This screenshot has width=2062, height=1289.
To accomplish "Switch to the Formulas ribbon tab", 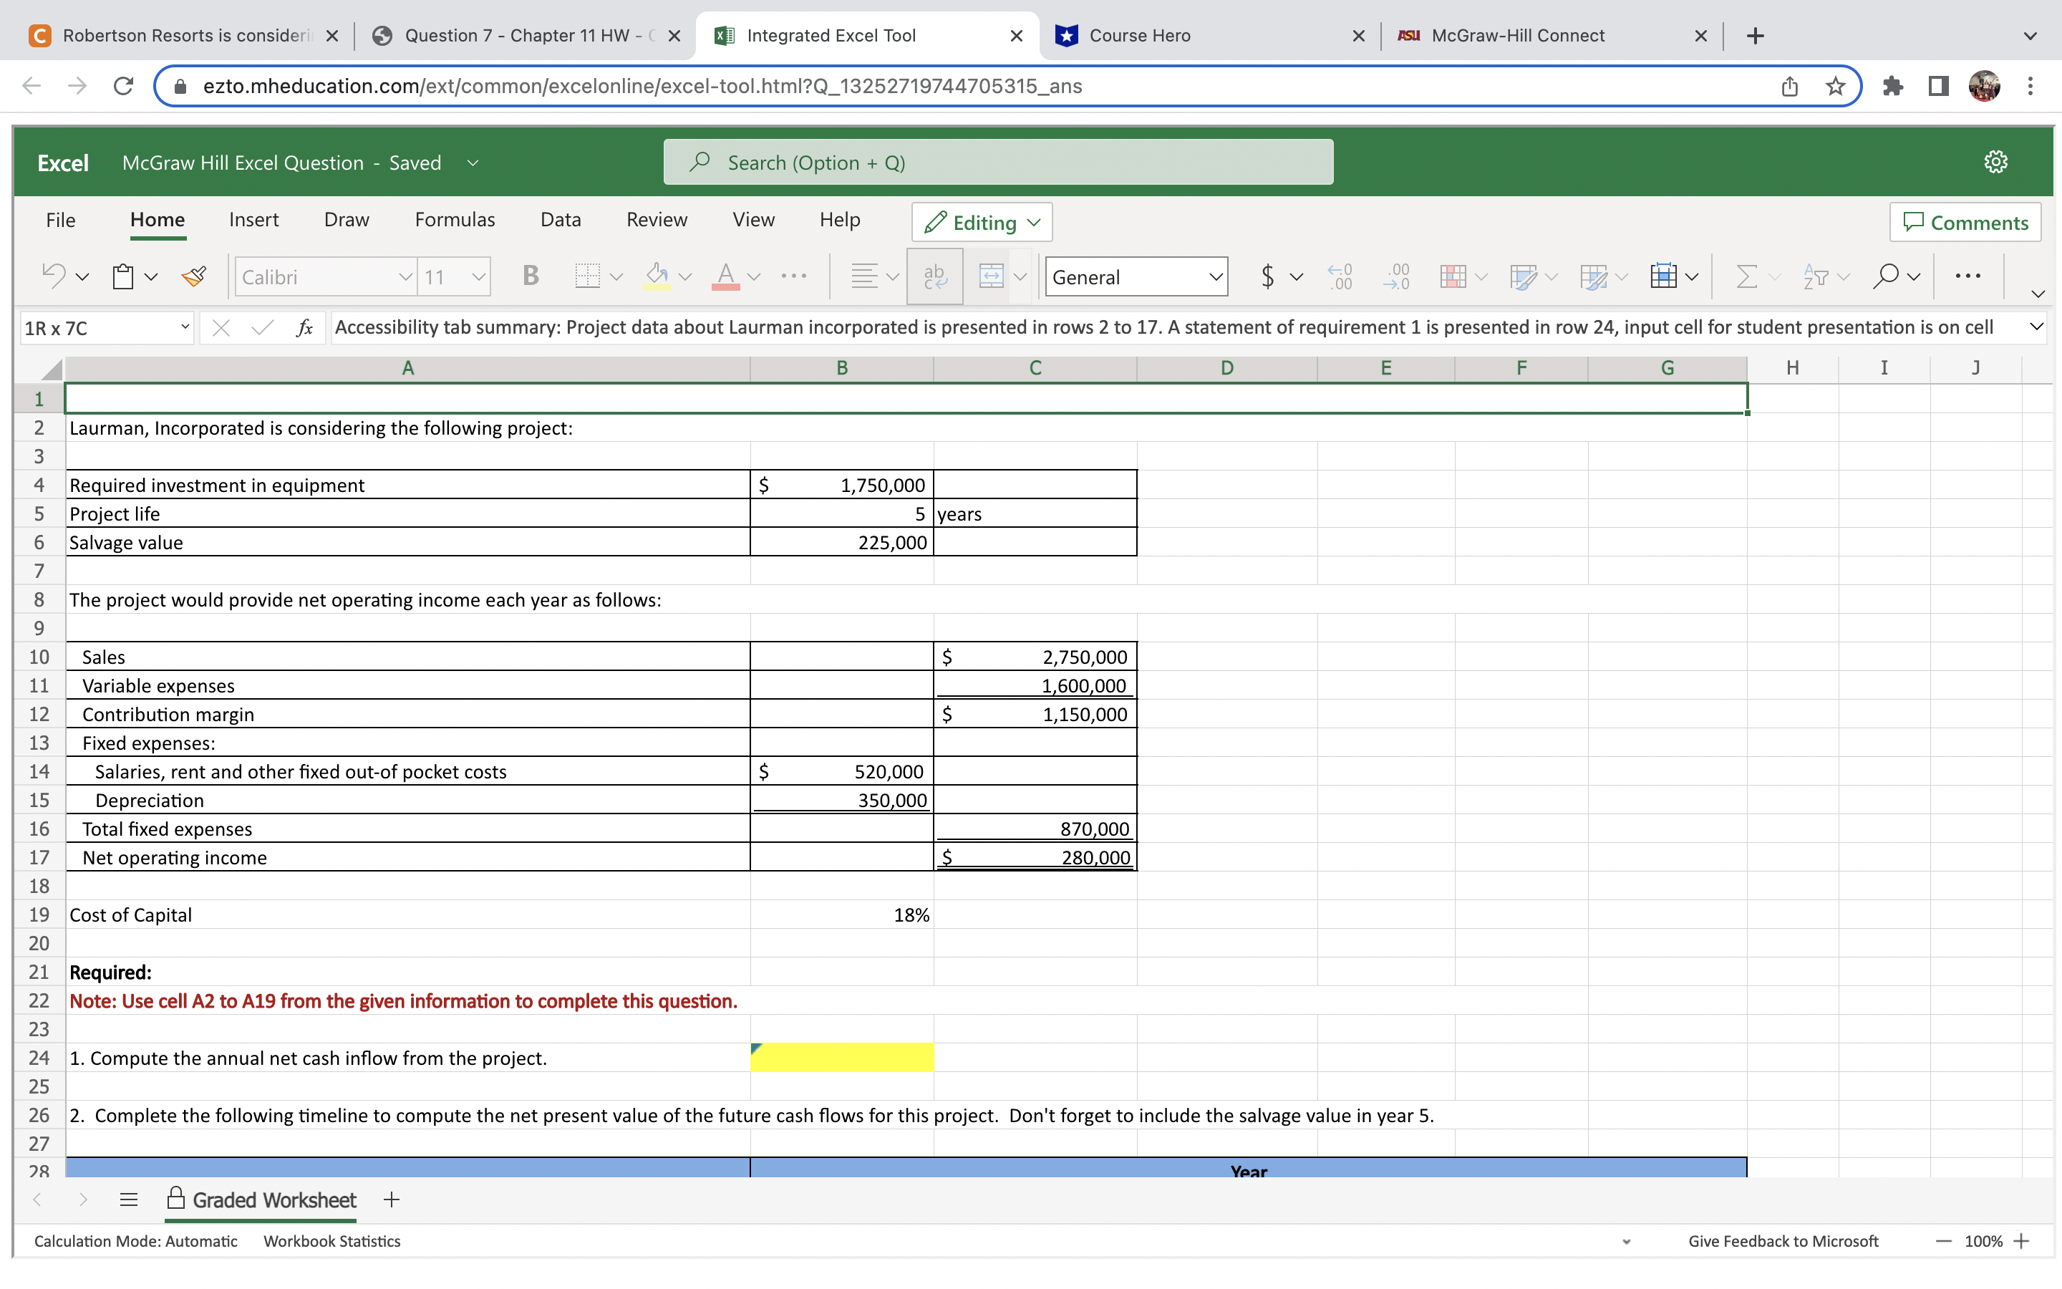I will pyautogui.click(x=454, y=219).
